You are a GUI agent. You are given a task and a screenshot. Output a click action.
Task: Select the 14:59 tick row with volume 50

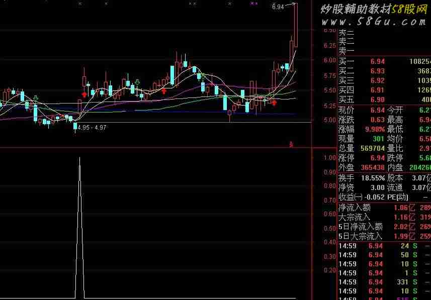tap(384, 255)
